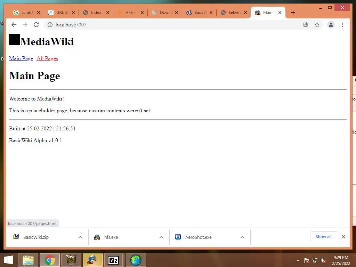Screen dimensions: 356x267
Task: Click the "Built at 25.02.2022 | 21:26:51" text
Action: click(42, 129)
